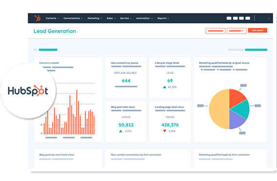Click the red down arrow next to 2.78%
Image resolution: width=277 pixels, height=181 pixels.
165,131
